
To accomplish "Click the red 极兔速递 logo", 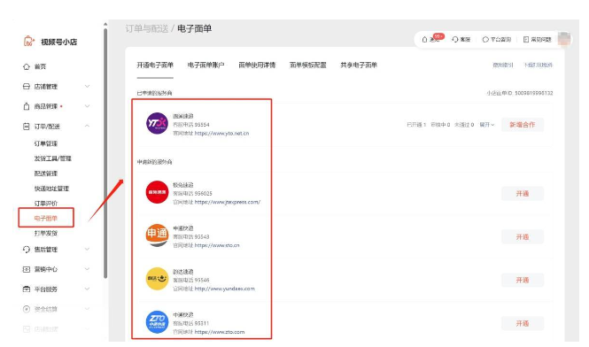I will pyautogui.click(x=157, y=192).
